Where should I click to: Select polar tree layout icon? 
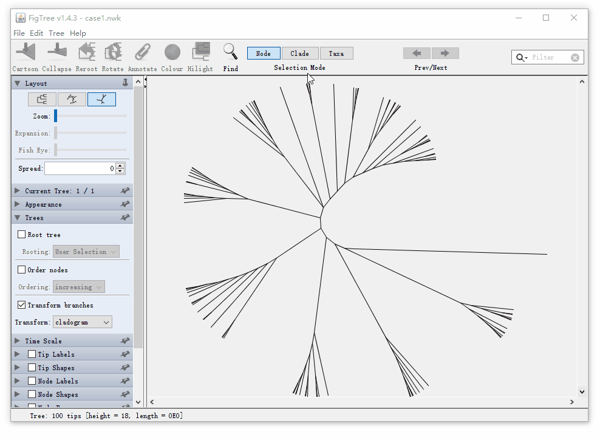(x=72, y=100)
